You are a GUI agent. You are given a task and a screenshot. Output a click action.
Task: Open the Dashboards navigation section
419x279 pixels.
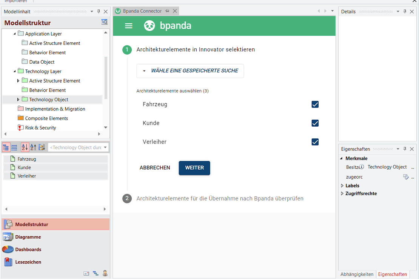point(55,249)
